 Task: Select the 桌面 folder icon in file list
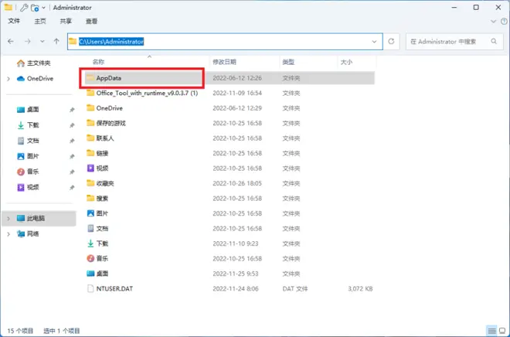coord(90,274)
